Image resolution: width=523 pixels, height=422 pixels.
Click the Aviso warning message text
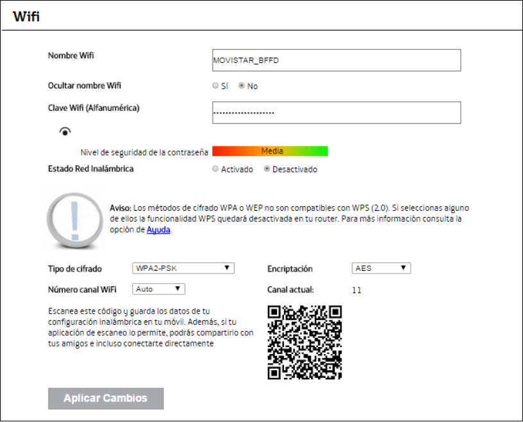(289, 218)
